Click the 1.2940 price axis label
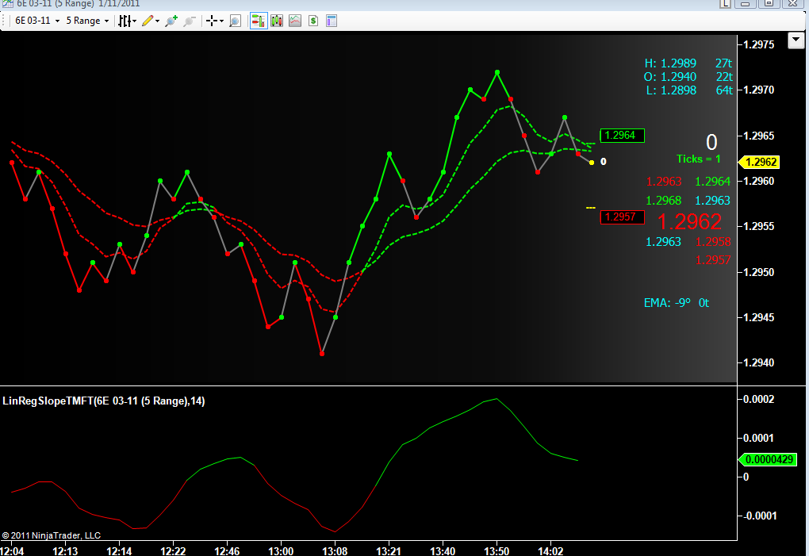Image resolution: width=809 pixels, height=556 pixels. pos(758,362)
